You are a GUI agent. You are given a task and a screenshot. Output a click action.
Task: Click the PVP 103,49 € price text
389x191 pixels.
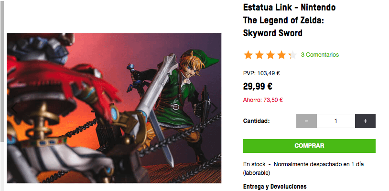tap(261, 73)
